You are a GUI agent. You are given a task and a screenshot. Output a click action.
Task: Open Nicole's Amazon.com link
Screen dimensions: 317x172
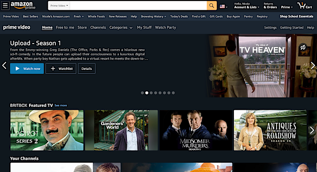[56, 16]
